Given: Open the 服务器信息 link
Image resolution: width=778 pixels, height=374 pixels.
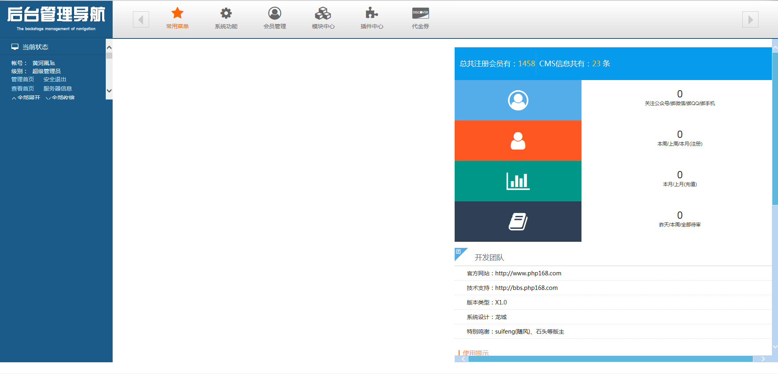Looking at the screenshot, I should [58, 89].
